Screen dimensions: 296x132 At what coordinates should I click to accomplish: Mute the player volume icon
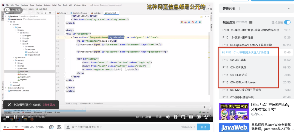click(x=168, y=117)
